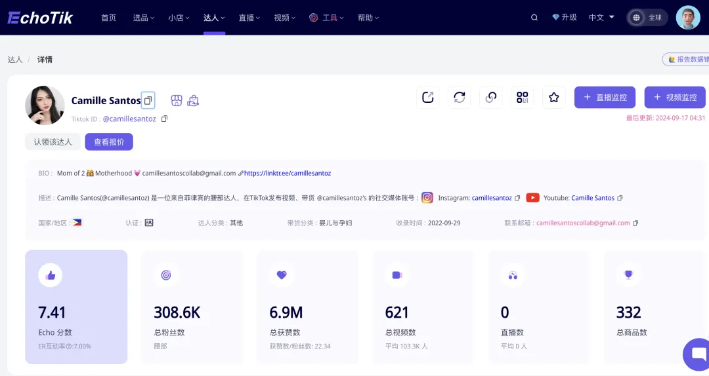709x376 pixels.
Task: Expand the 选品 menu
Action: (x=143, y=18)
